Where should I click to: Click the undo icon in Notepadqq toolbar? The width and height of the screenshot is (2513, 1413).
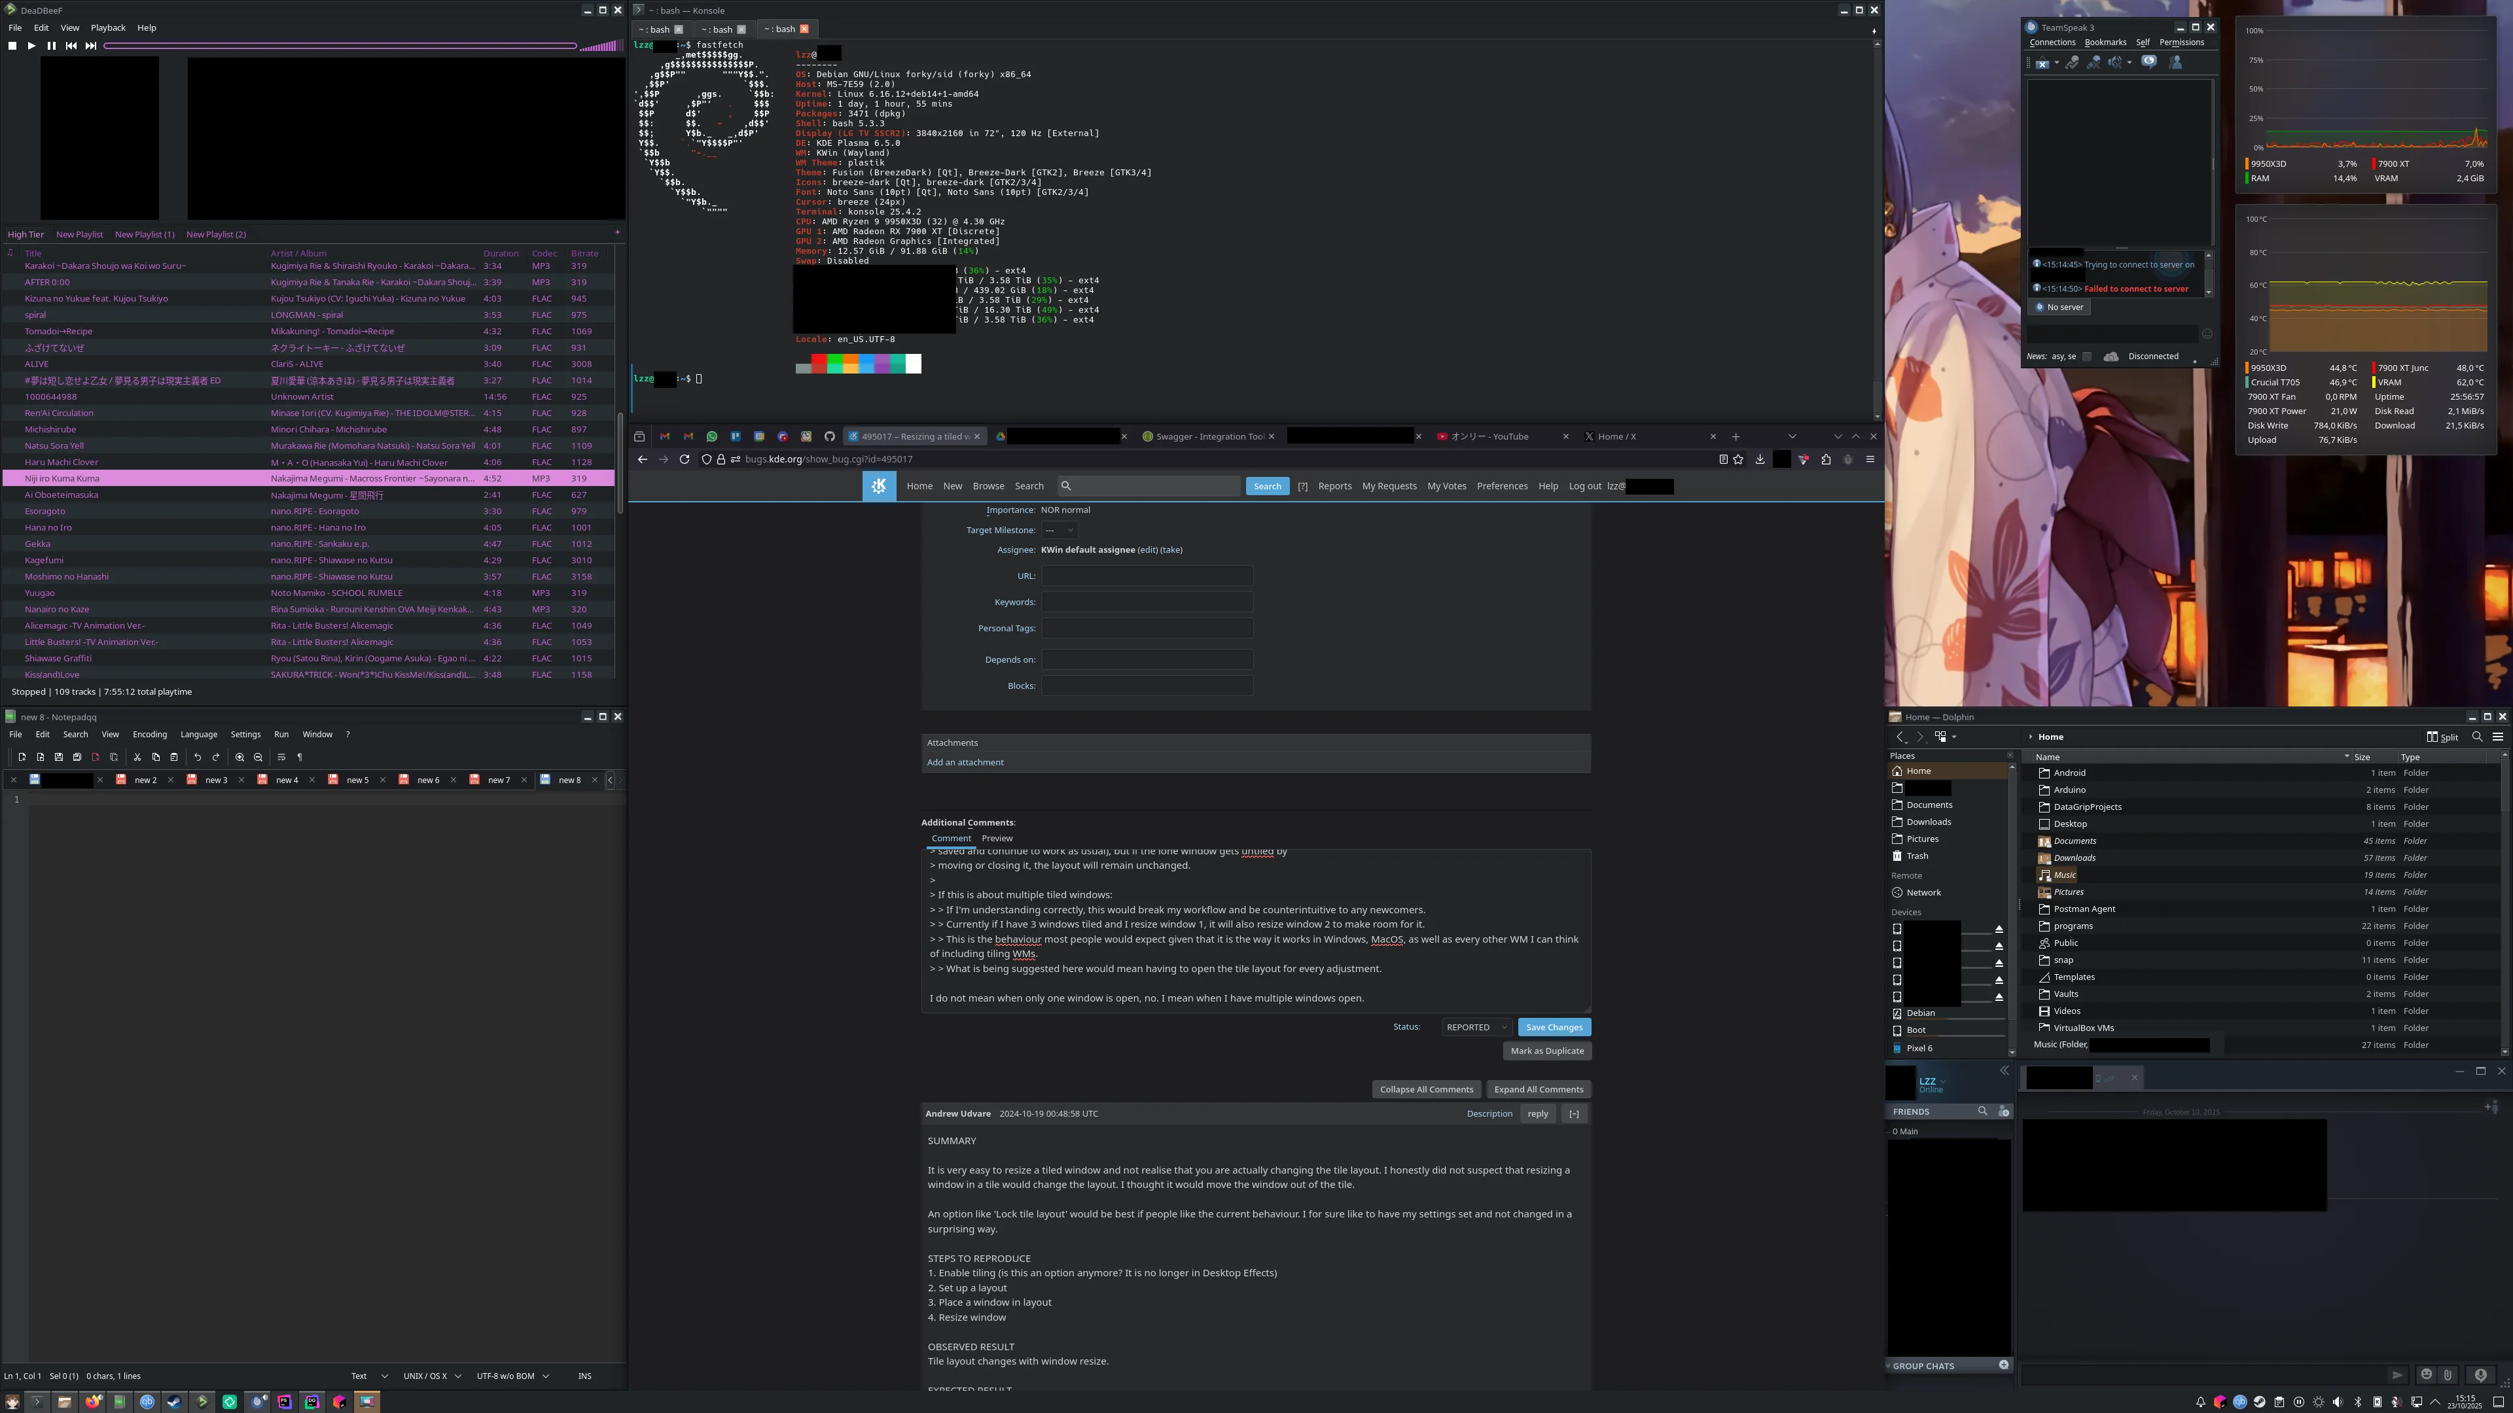(x=197, y=757)
